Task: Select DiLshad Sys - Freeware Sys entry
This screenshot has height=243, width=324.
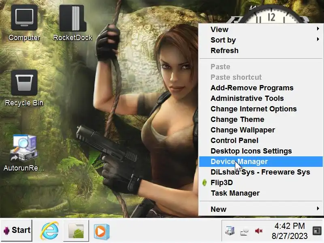Action: pyautogui.click(x=261, y=172)
